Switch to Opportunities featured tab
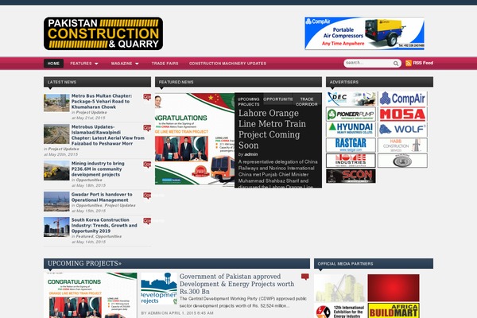Screen dimensions: 477x318 pos(277,99)
